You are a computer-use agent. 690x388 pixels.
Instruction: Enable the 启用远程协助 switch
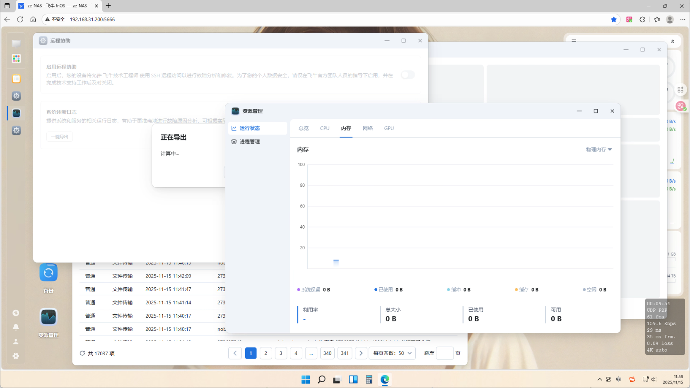click(407, 75)
